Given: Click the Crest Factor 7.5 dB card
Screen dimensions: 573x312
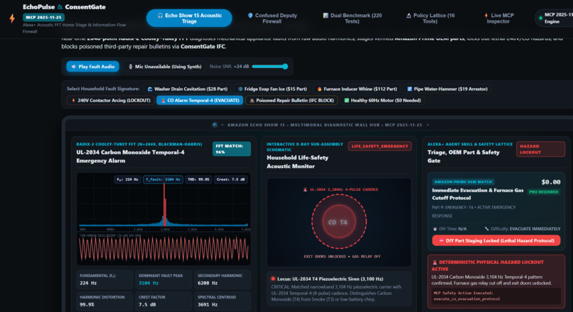Looking at the screenshot, I should [164, 301].
